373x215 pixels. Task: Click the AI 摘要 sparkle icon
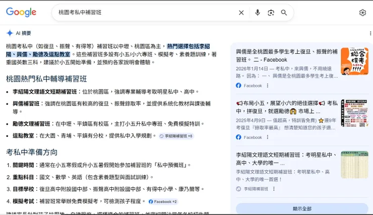10,33
